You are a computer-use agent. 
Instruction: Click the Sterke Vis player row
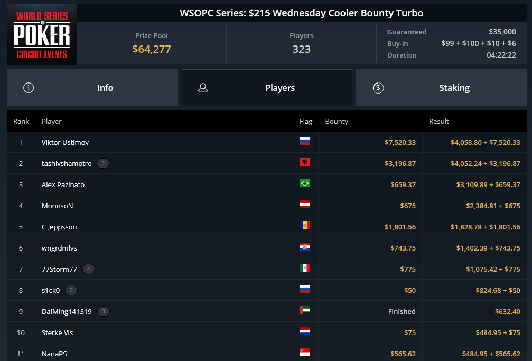click(x=267, y=332)
